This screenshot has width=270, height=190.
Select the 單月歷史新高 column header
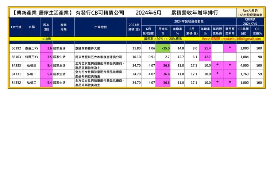217,31
